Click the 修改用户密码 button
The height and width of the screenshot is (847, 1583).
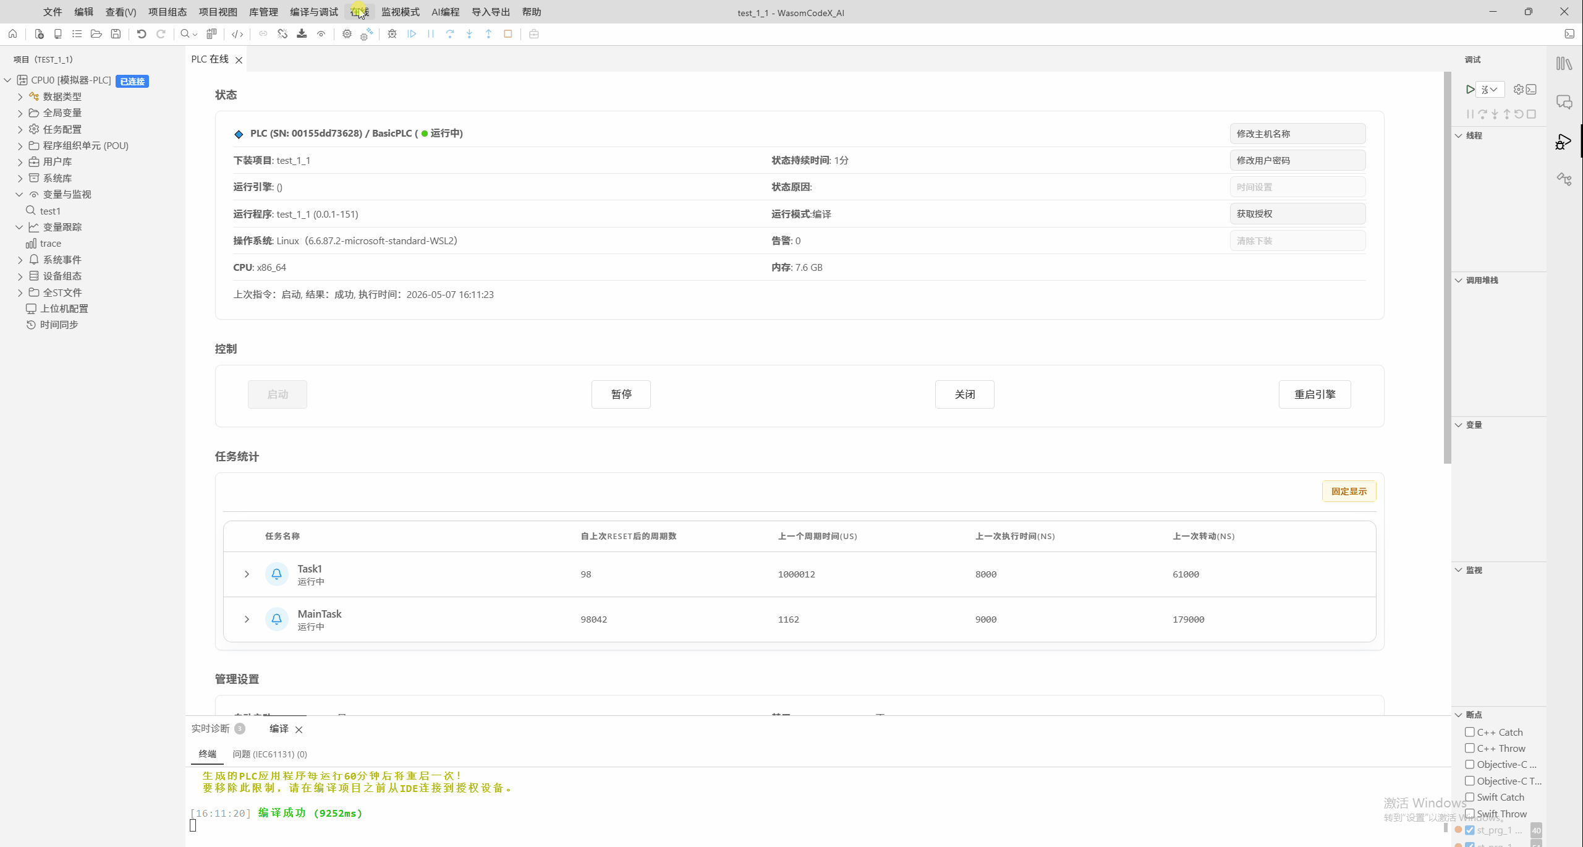[1297, 160]
